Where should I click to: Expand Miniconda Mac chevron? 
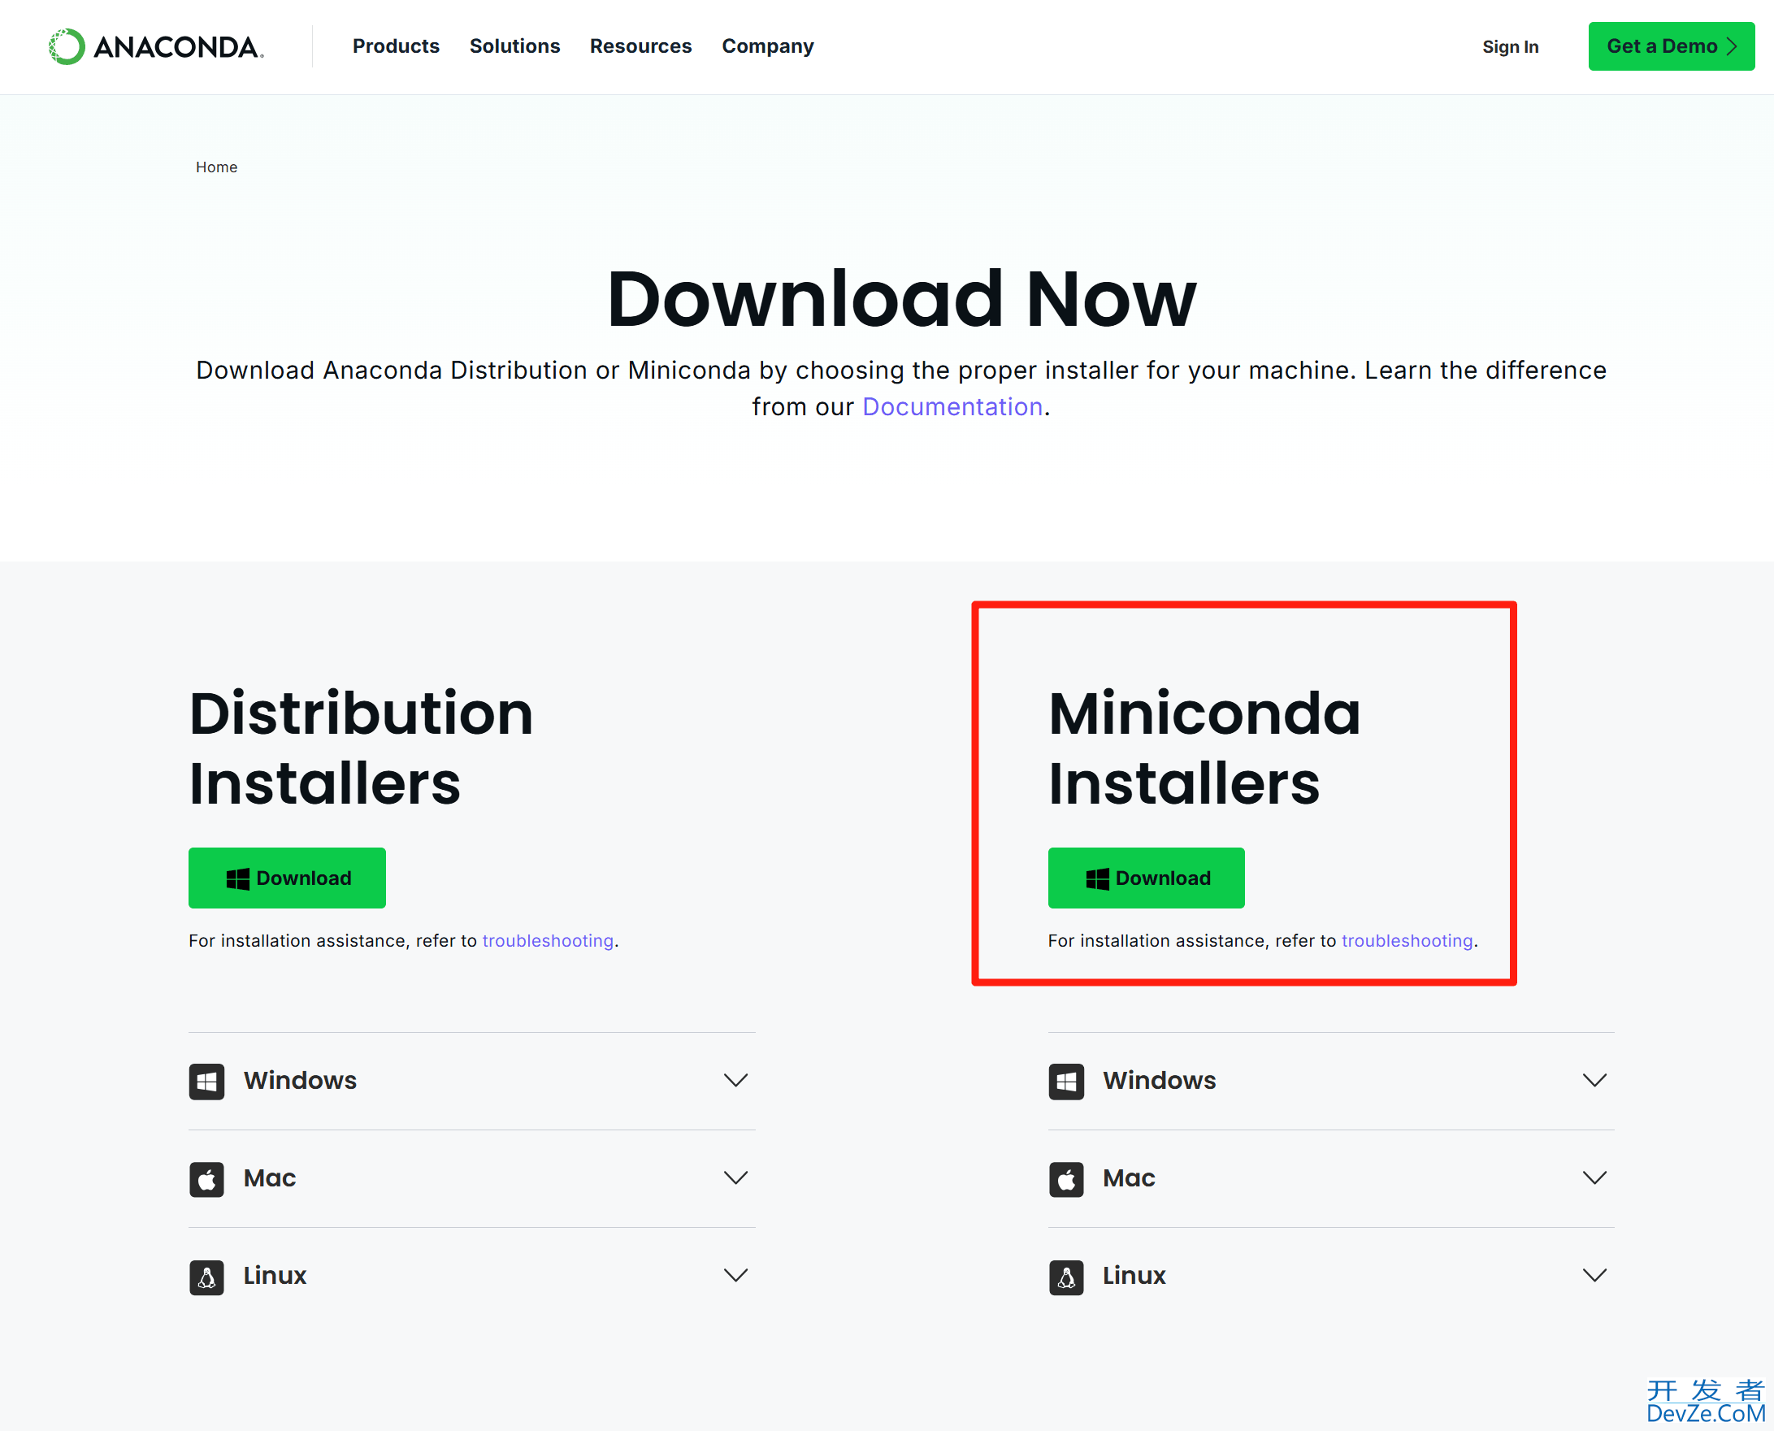(1594, 1178)
